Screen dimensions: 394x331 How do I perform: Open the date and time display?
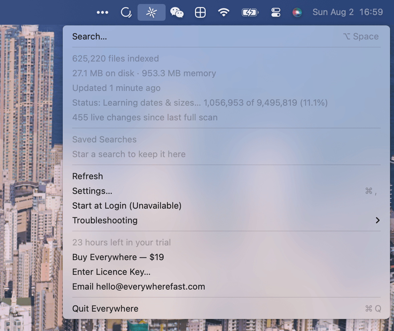348,12
